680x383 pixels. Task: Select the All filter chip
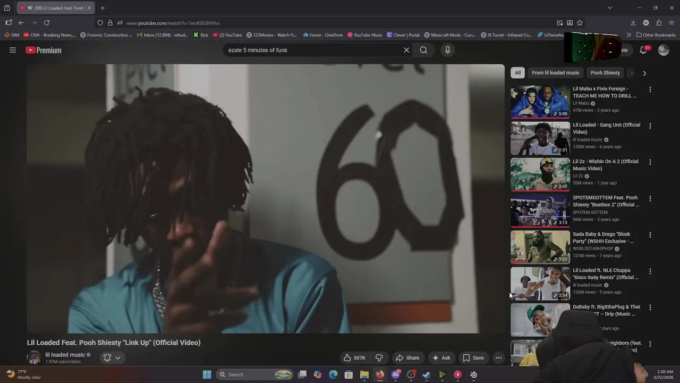tap(517, 73)
